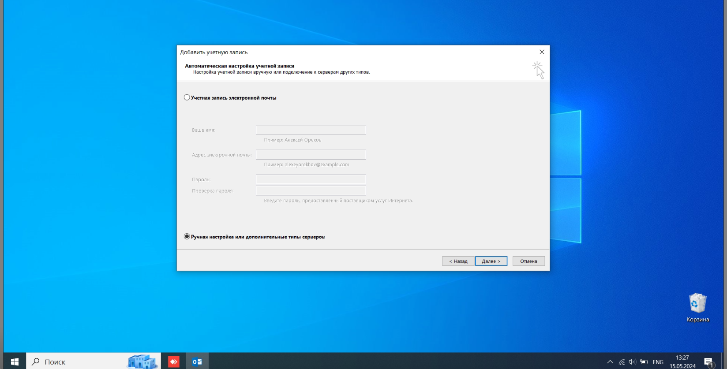Image resolution: width=727 pixels, height=369 pixels.
Task: Open the taskbar clock and date
Action: coord(682,362)
